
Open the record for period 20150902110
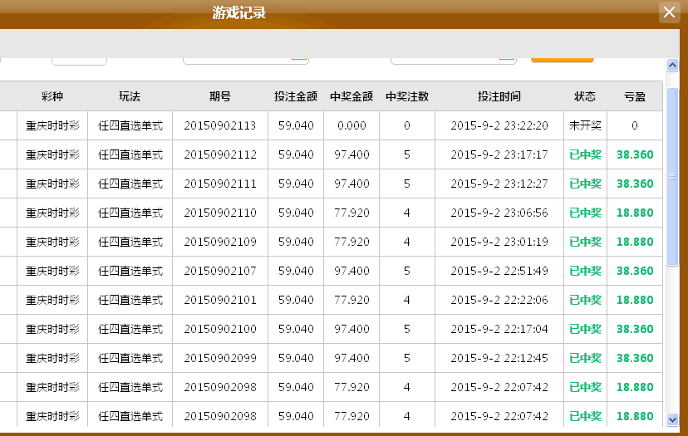click(220, 213)
